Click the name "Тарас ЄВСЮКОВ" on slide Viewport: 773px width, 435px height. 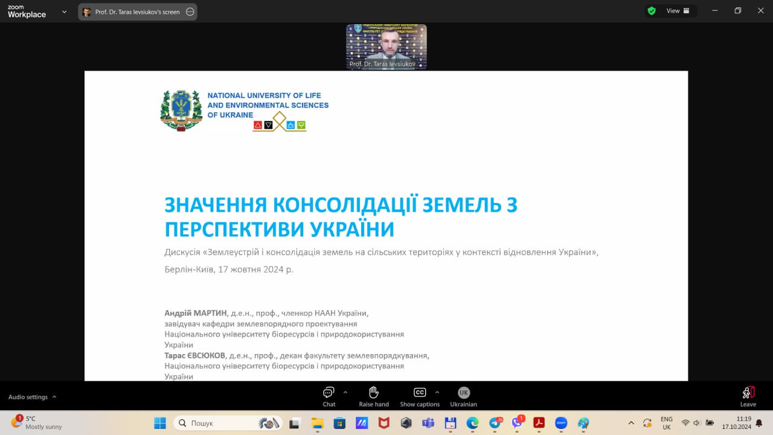click(x=196, y=355)
